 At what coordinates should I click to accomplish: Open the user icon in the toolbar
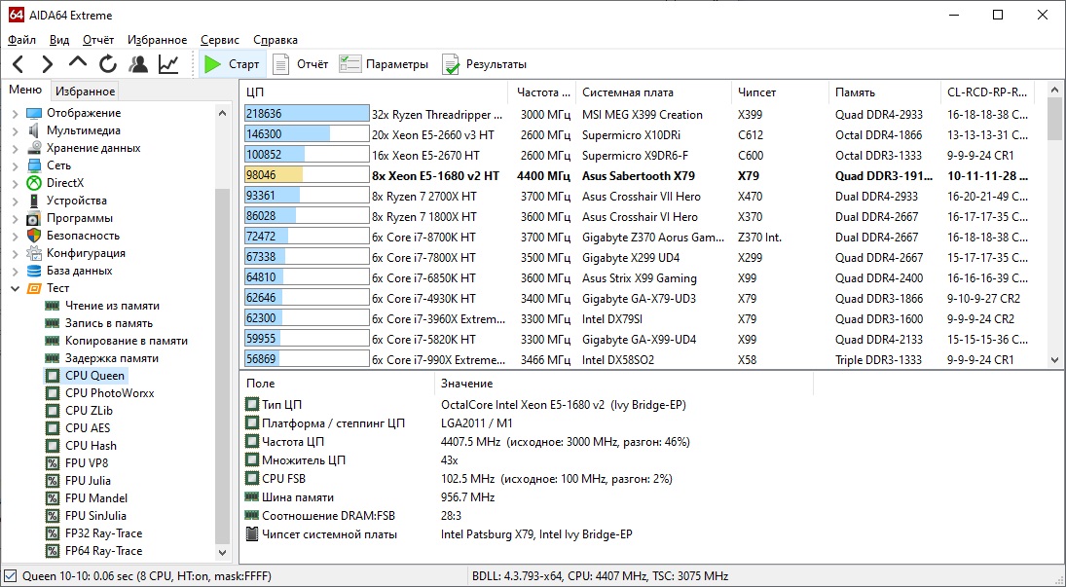click(138, 64)
